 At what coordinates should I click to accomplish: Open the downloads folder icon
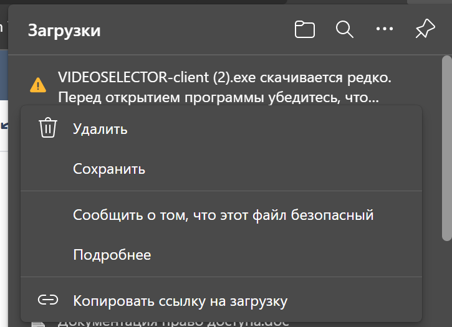click(305, 29)
